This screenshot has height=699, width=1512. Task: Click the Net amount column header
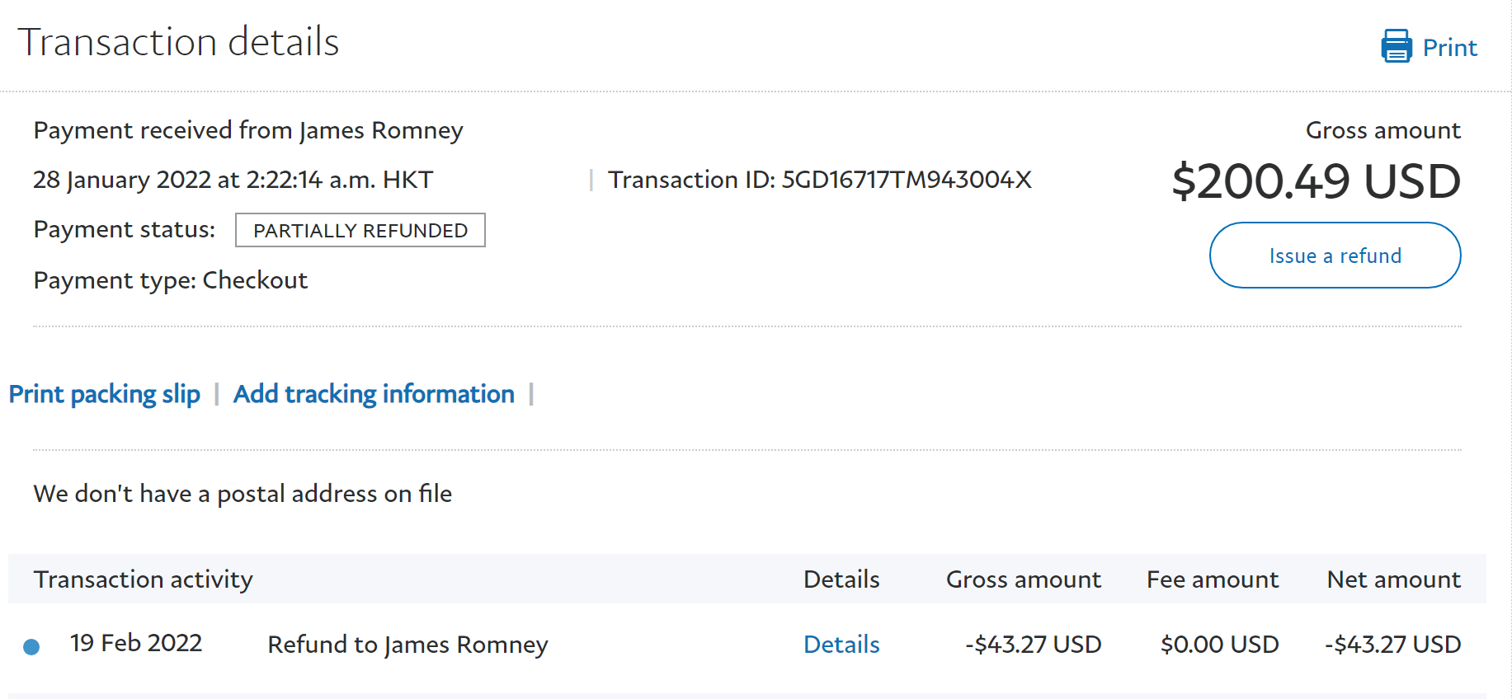pos(1393,579)
